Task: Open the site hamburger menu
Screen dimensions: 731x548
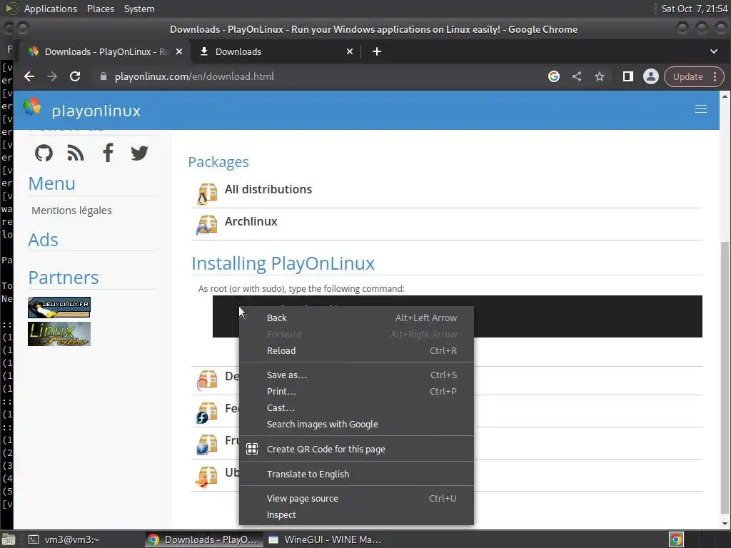Action: (x=701, y=109)
